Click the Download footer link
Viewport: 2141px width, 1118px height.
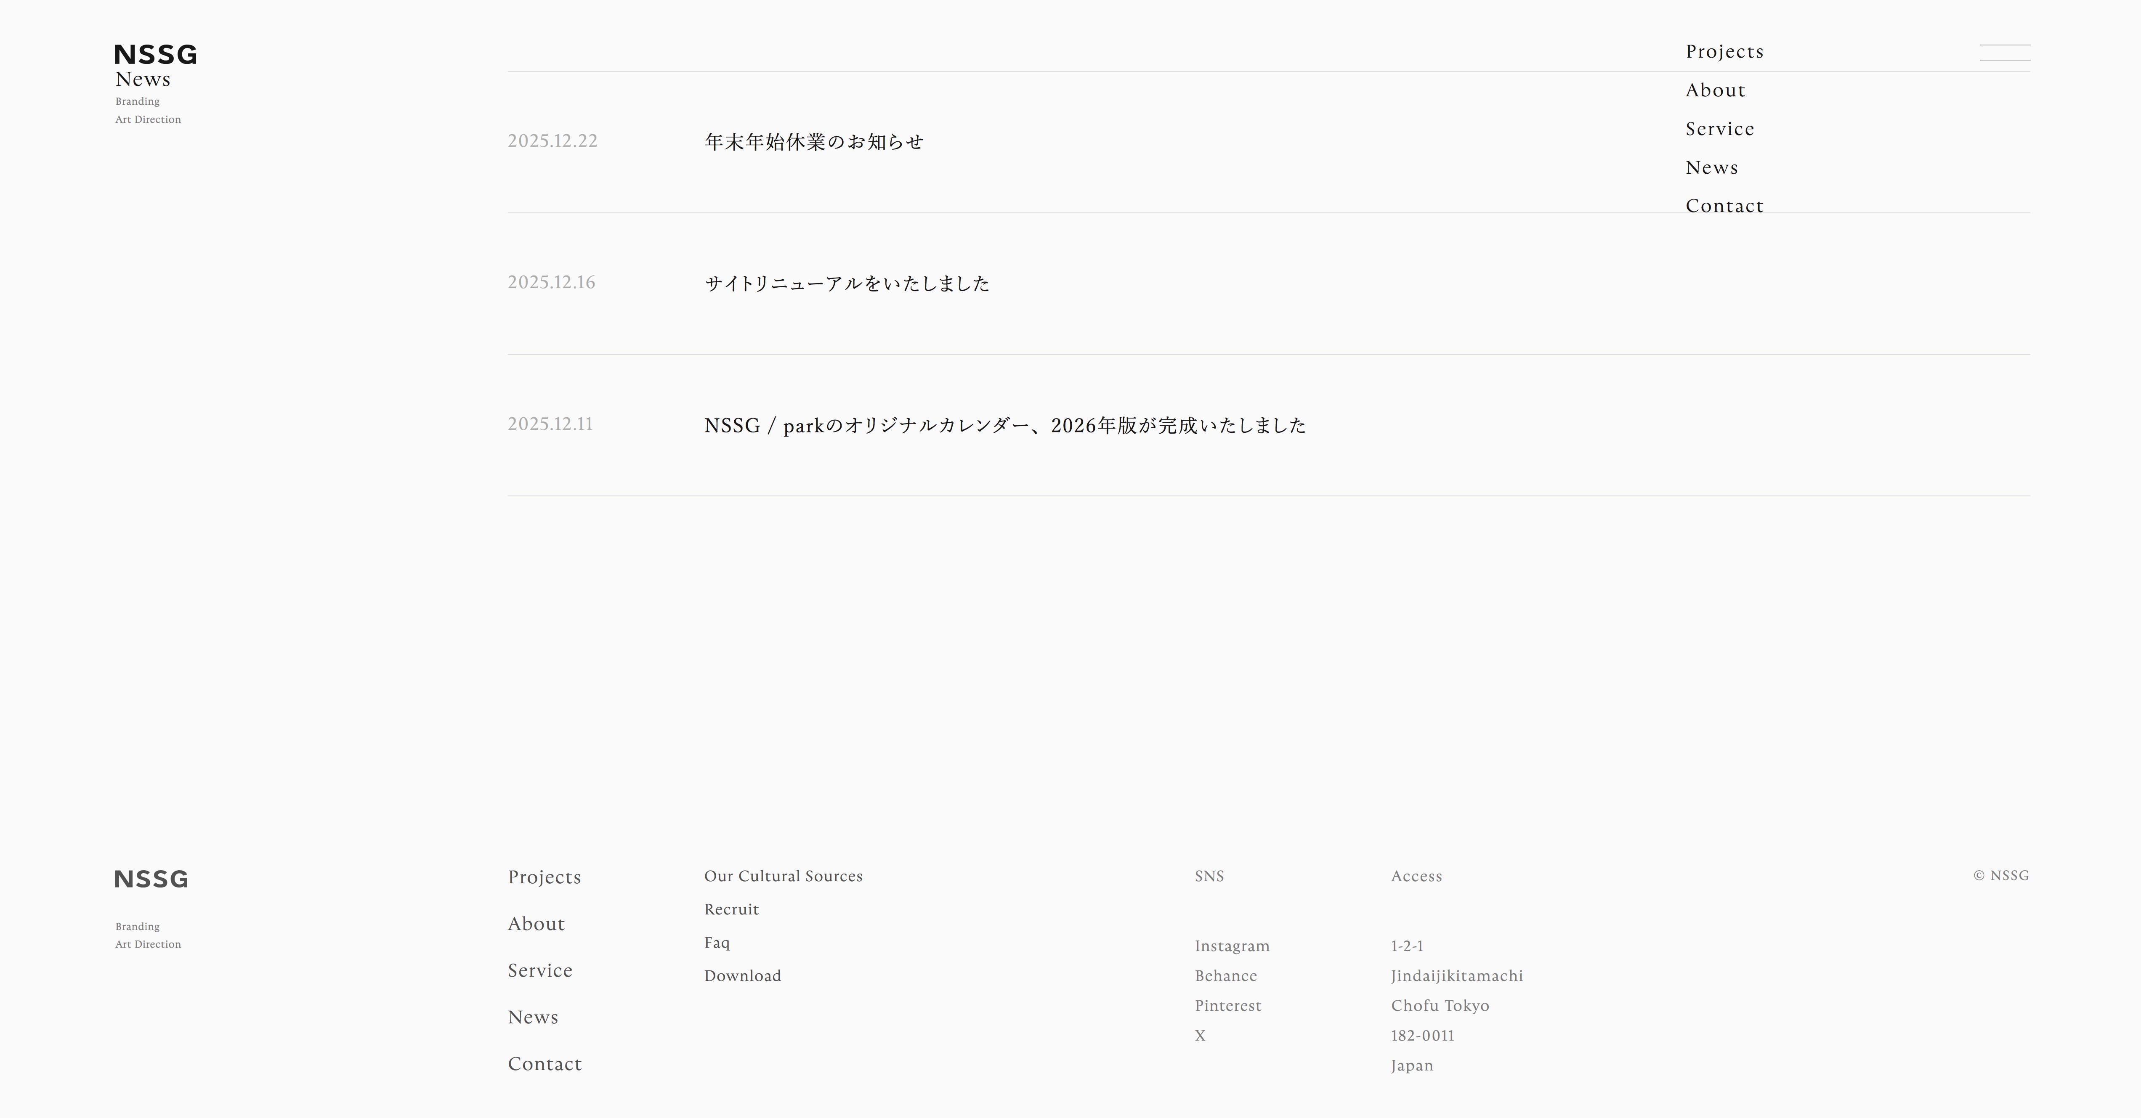click(742, 976)
